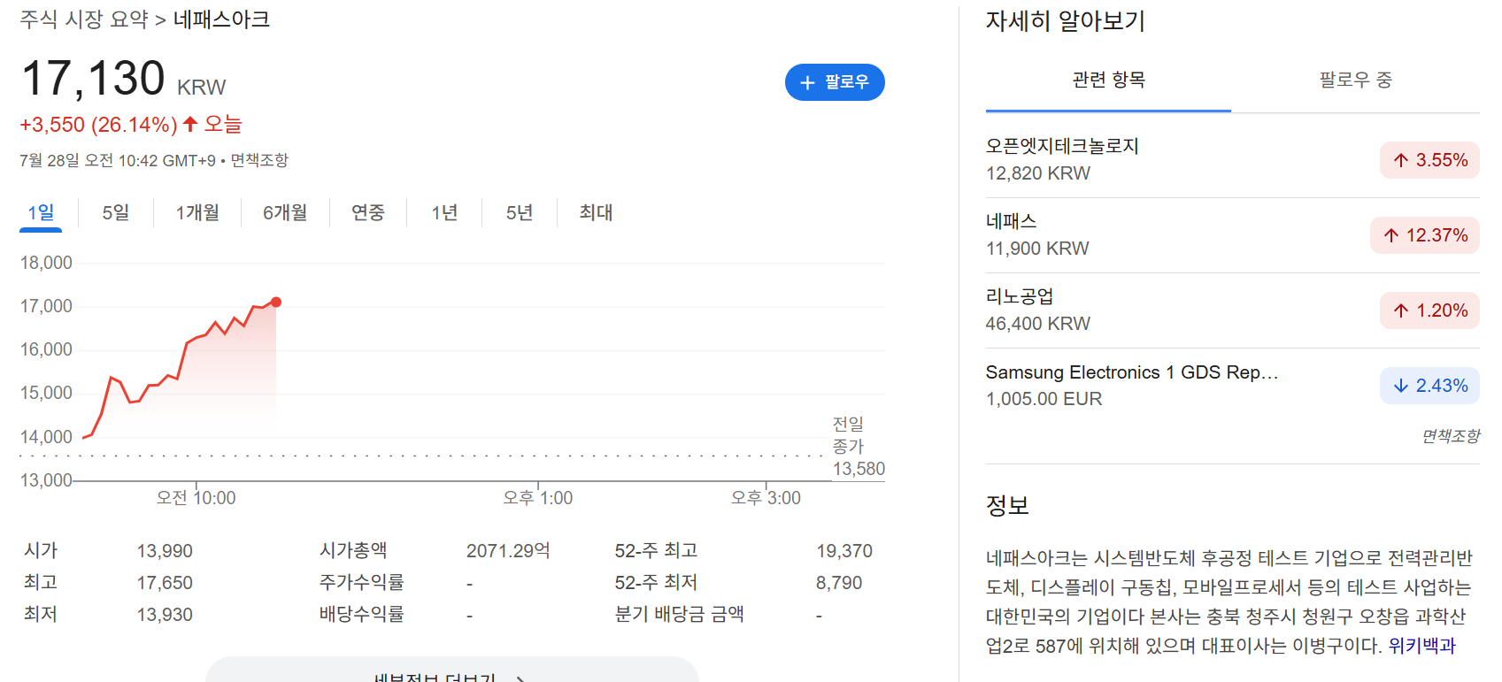1502x682 pixels.
Task: Click the red endpoint dot on the price chart
Action: point(276,303)
